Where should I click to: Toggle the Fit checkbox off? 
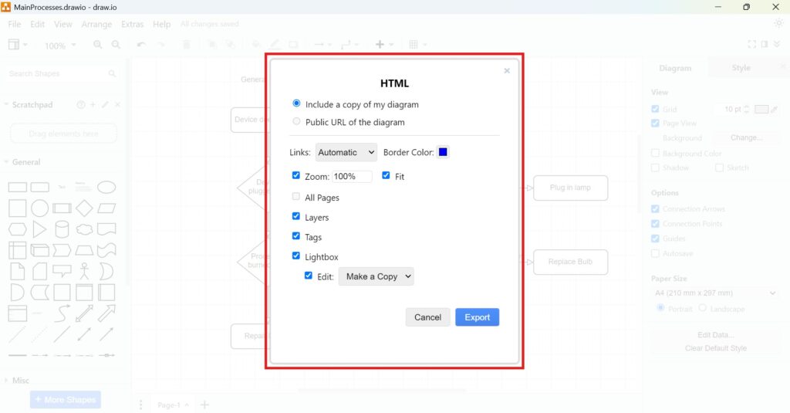pyautogui.click(x=386, y=176)
